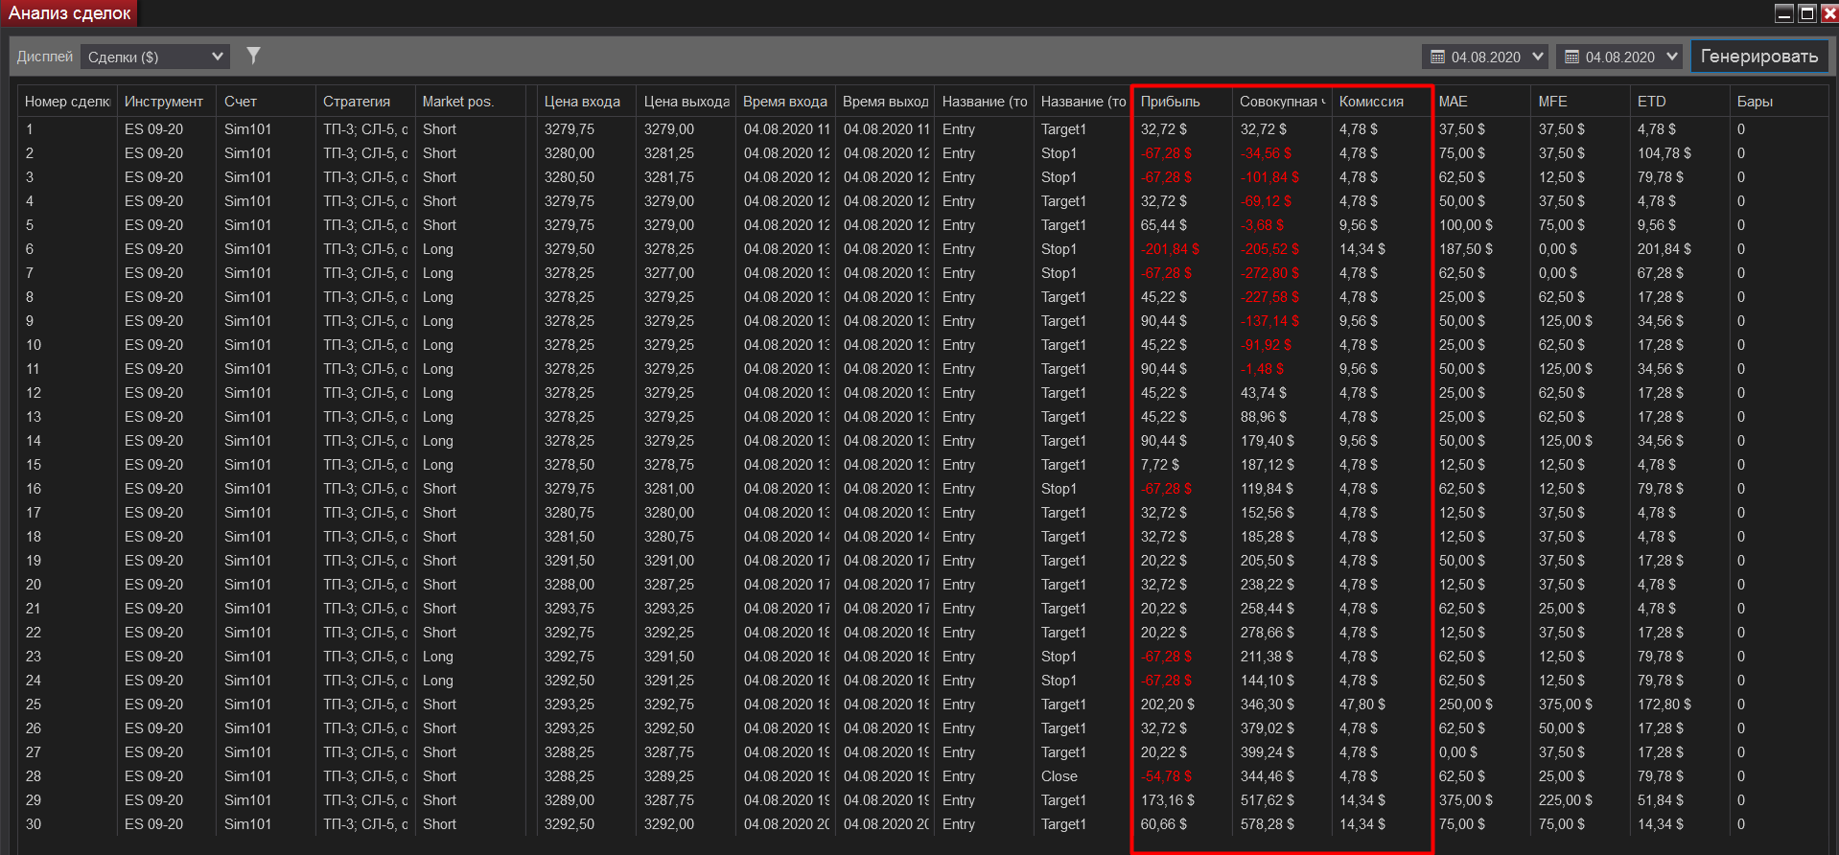The height and width of the screenshot is (855, 1839).
Task: Click the profit value 65,44 $
Action: (1164, 225)
